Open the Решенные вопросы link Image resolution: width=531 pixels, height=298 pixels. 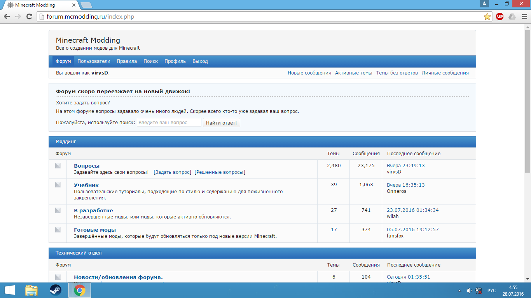coord(220,172)
